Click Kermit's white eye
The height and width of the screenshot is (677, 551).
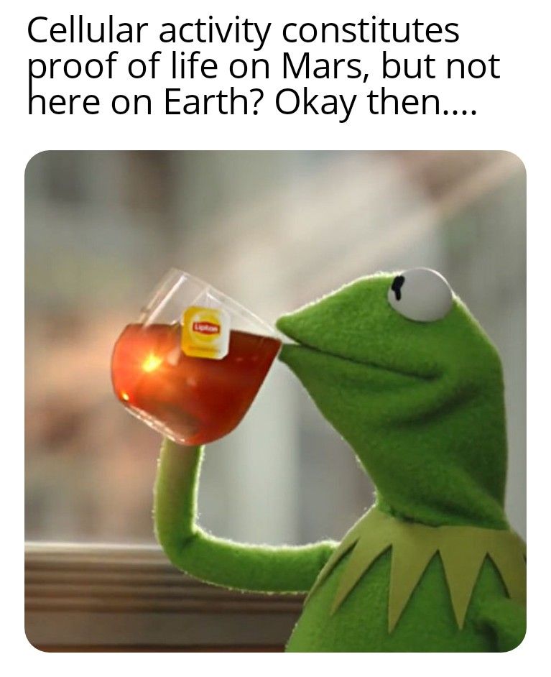420,295
